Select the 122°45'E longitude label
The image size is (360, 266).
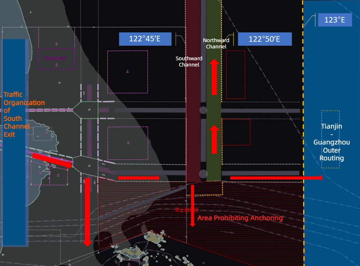click(145, 39)
